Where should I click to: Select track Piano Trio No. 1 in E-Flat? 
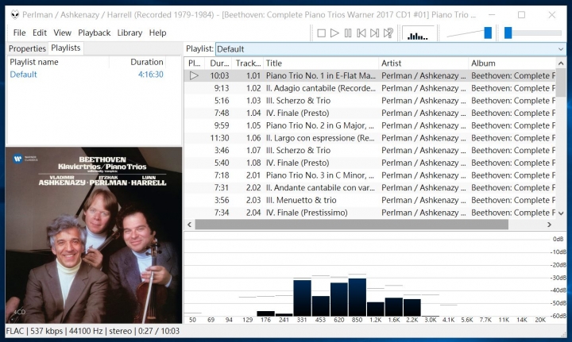370,75
